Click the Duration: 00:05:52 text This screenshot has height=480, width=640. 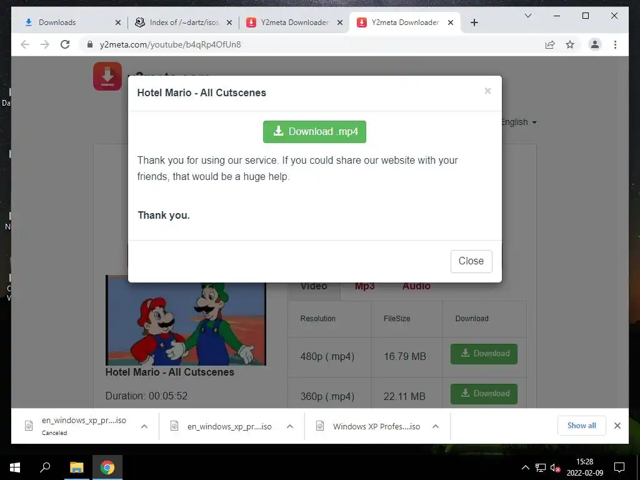(146, 396)
